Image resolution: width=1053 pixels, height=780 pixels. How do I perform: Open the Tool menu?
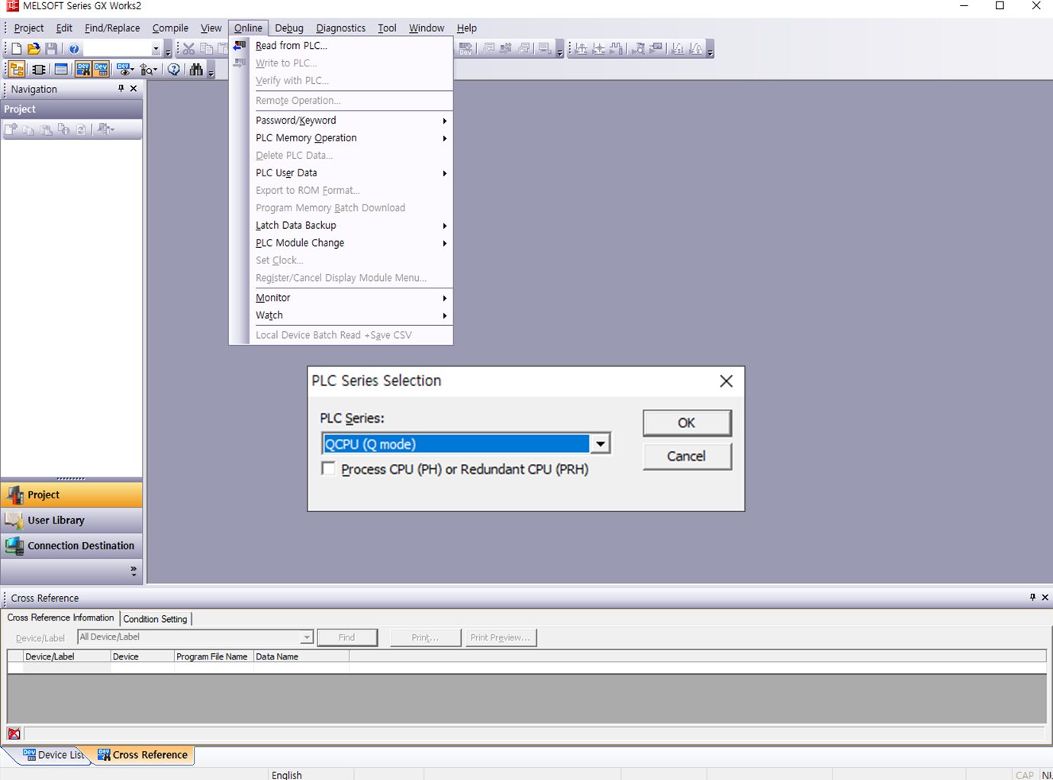pyautogui.click(x=387, y=28)
